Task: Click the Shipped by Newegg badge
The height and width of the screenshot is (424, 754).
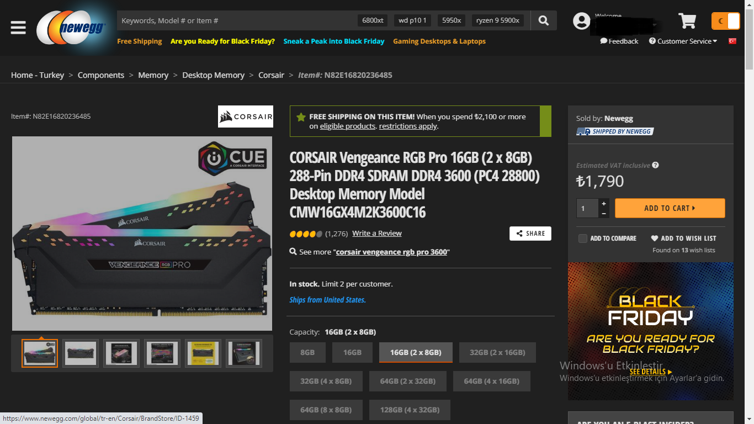Action: 615,131
